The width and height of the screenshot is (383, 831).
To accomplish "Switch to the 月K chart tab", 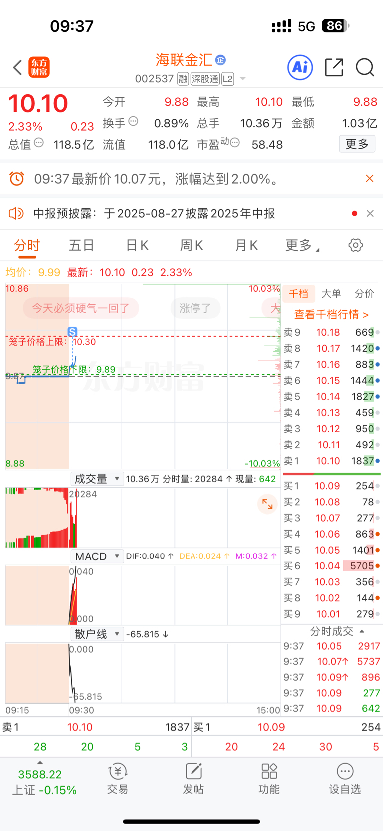I will (x=246, y=245).
